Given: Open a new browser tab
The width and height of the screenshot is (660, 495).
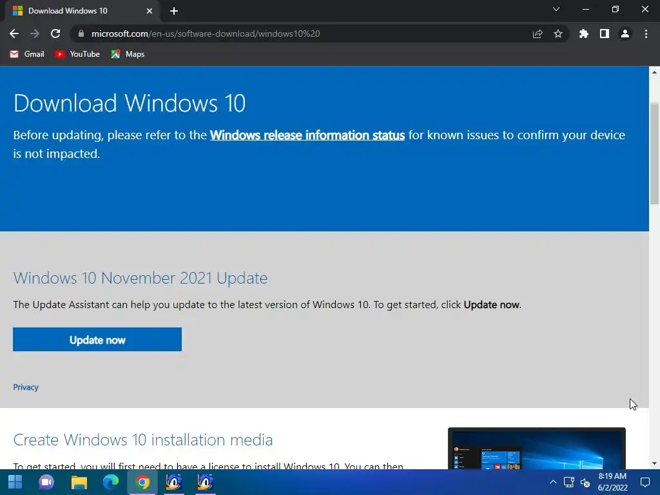Looking at the screenshot, I should coord(174,11).
